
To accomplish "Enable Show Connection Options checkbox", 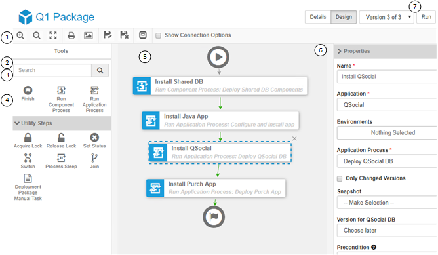I will pyautogui.click(x=159, y=35).
